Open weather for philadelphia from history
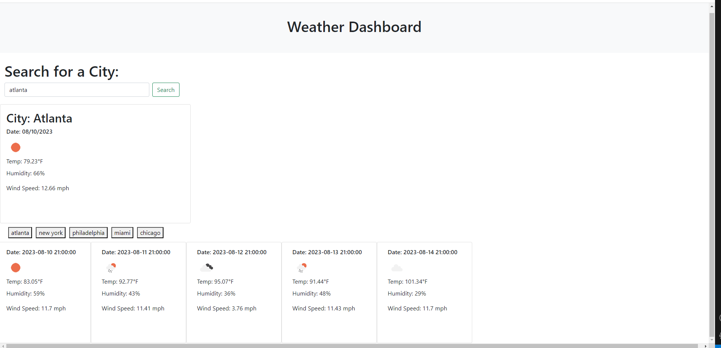 [x=88, y=232]
